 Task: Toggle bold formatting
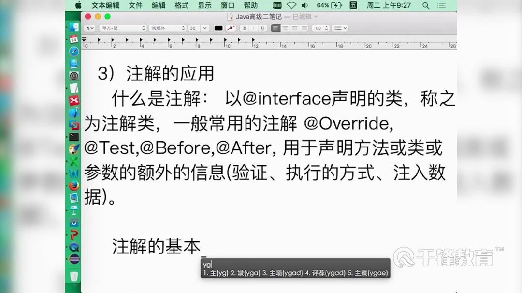(245, 28)
